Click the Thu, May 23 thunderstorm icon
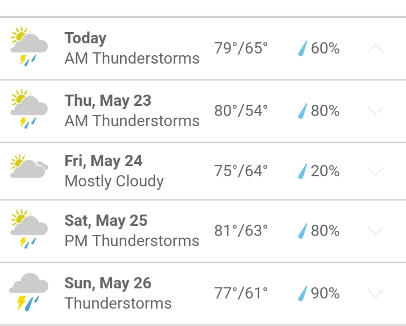This screenshot has width=406, height=326. click(x=29, y=109)
